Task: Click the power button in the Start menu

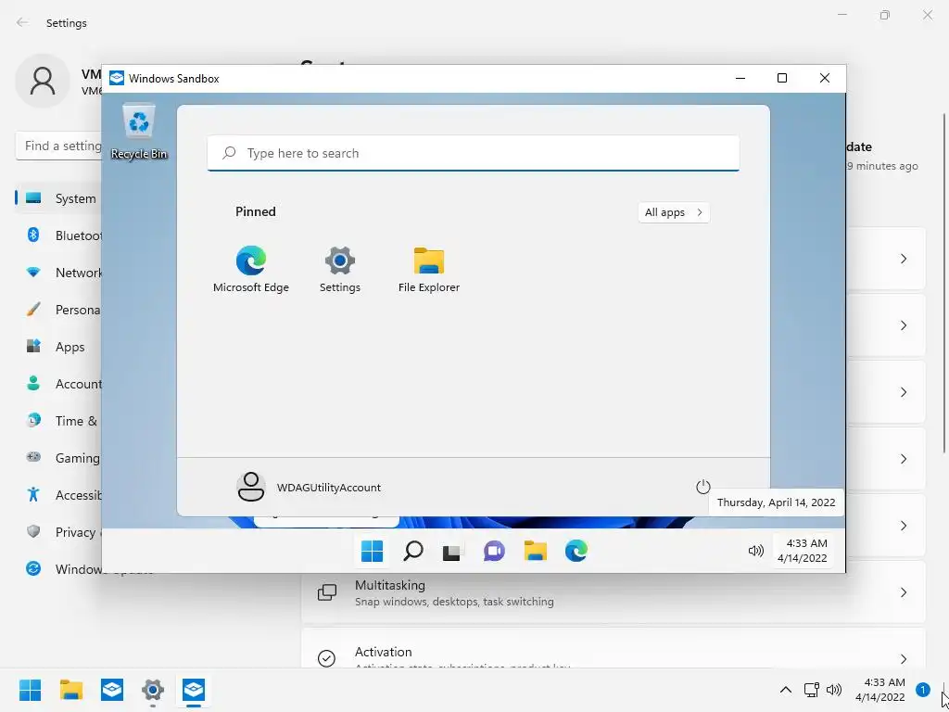Action: click(702, 487)
